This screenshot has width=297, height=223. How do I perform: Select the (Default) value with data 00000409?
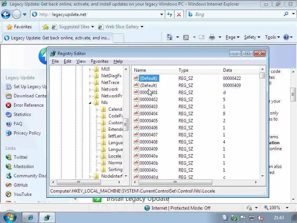coord(148,85)
